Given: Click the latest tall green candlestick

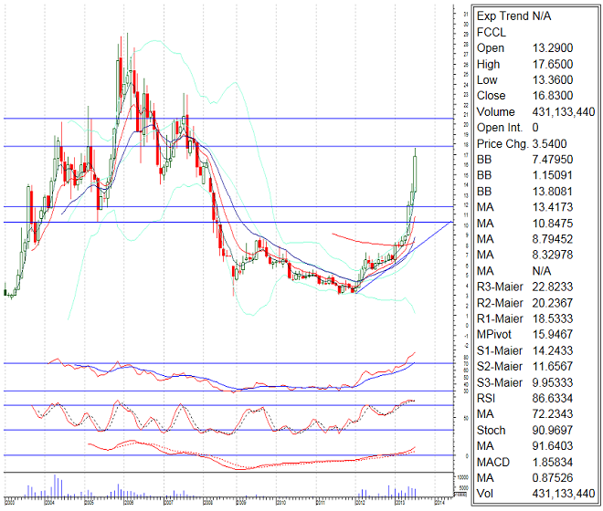Looking at the screenshot, I should click(x=415, y=172).
